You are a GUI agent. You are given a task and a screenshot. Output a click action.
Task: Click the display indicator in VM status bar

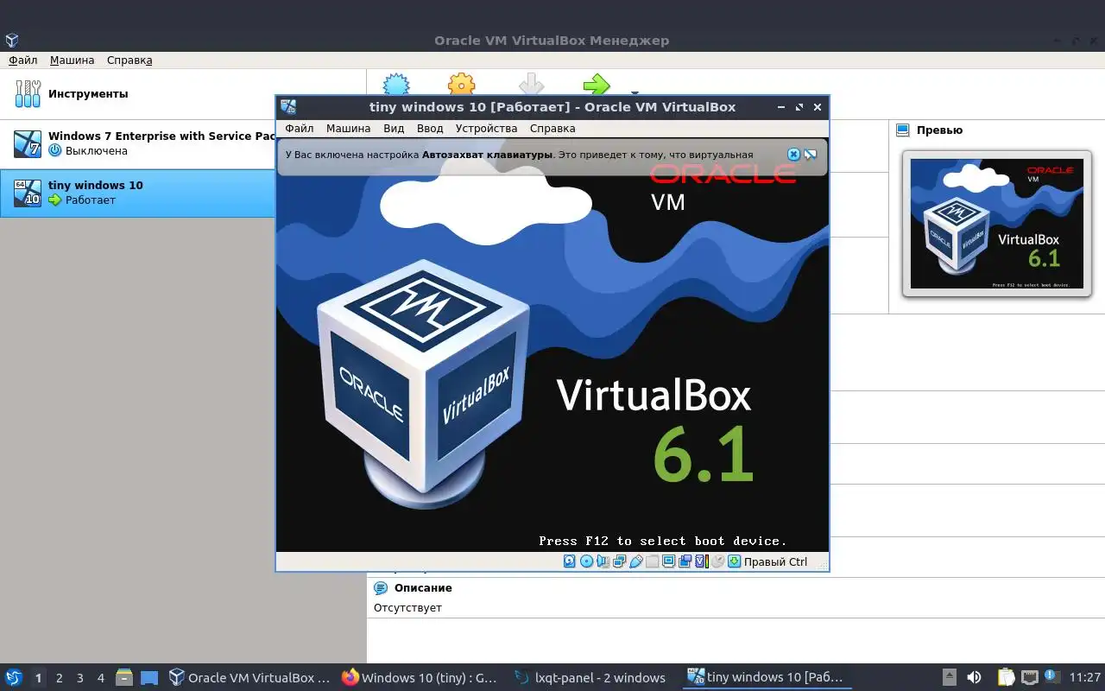(668, 561)
